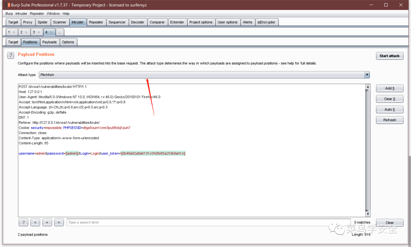Open the Help menu
411x247 pixels.
[66, 14]
